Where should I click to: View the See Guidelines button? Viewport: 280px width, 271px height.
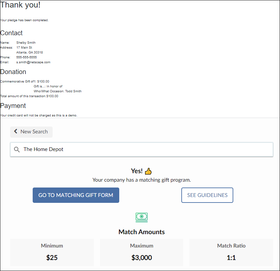(x=207, y=195)
